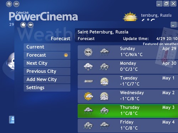This screenshot has width=178, height=133.
Task: Click the rain cloud night icon for Friday
Action: pyautogui.click(x=104, y=126)
